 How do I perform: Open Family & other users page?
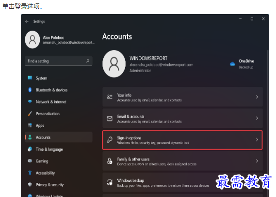click(x=183, y=161)
